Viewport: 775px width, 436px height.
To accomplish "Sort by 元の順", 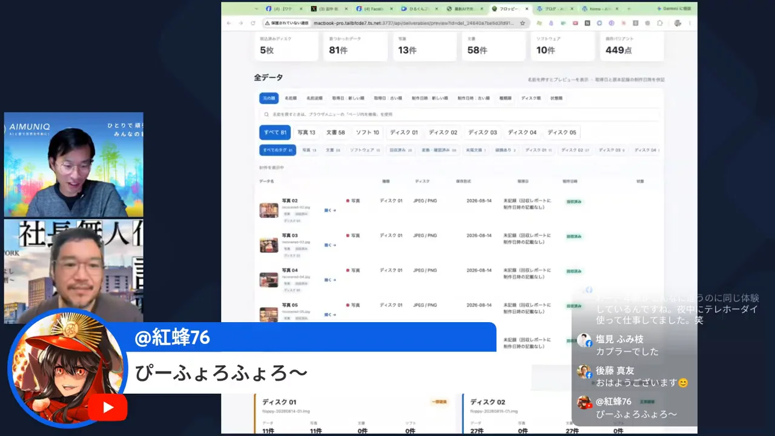I will pyautogui.click(x=269, y=98).
